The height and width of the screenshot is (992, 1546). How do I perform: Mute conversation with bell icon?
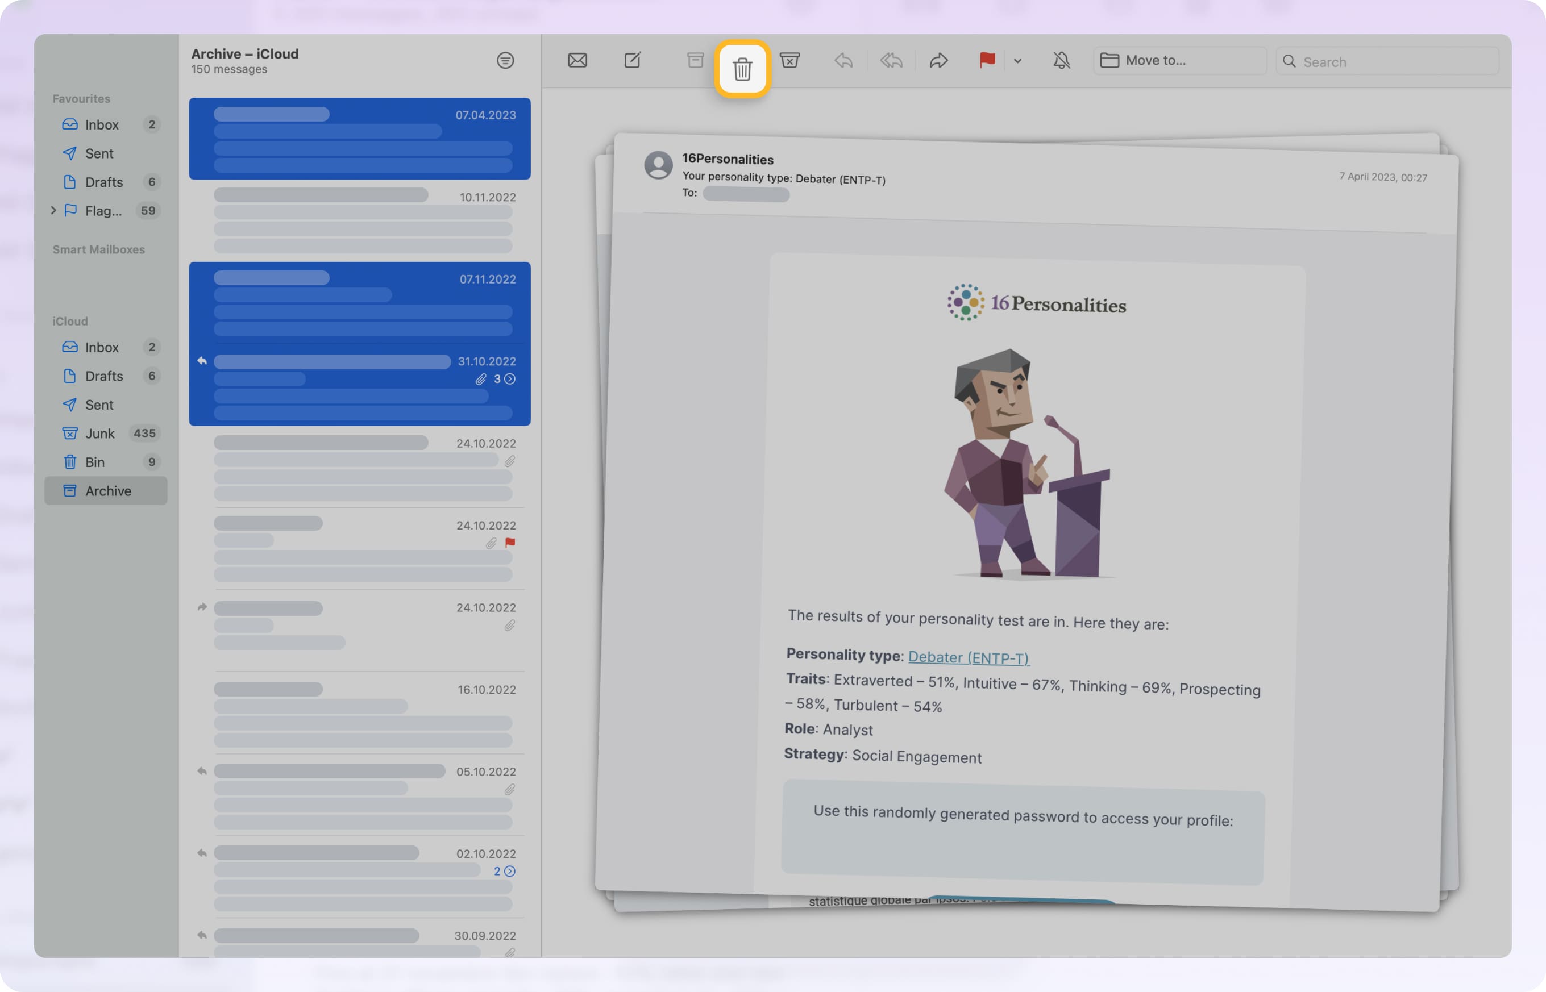[x=1061, y=61]
